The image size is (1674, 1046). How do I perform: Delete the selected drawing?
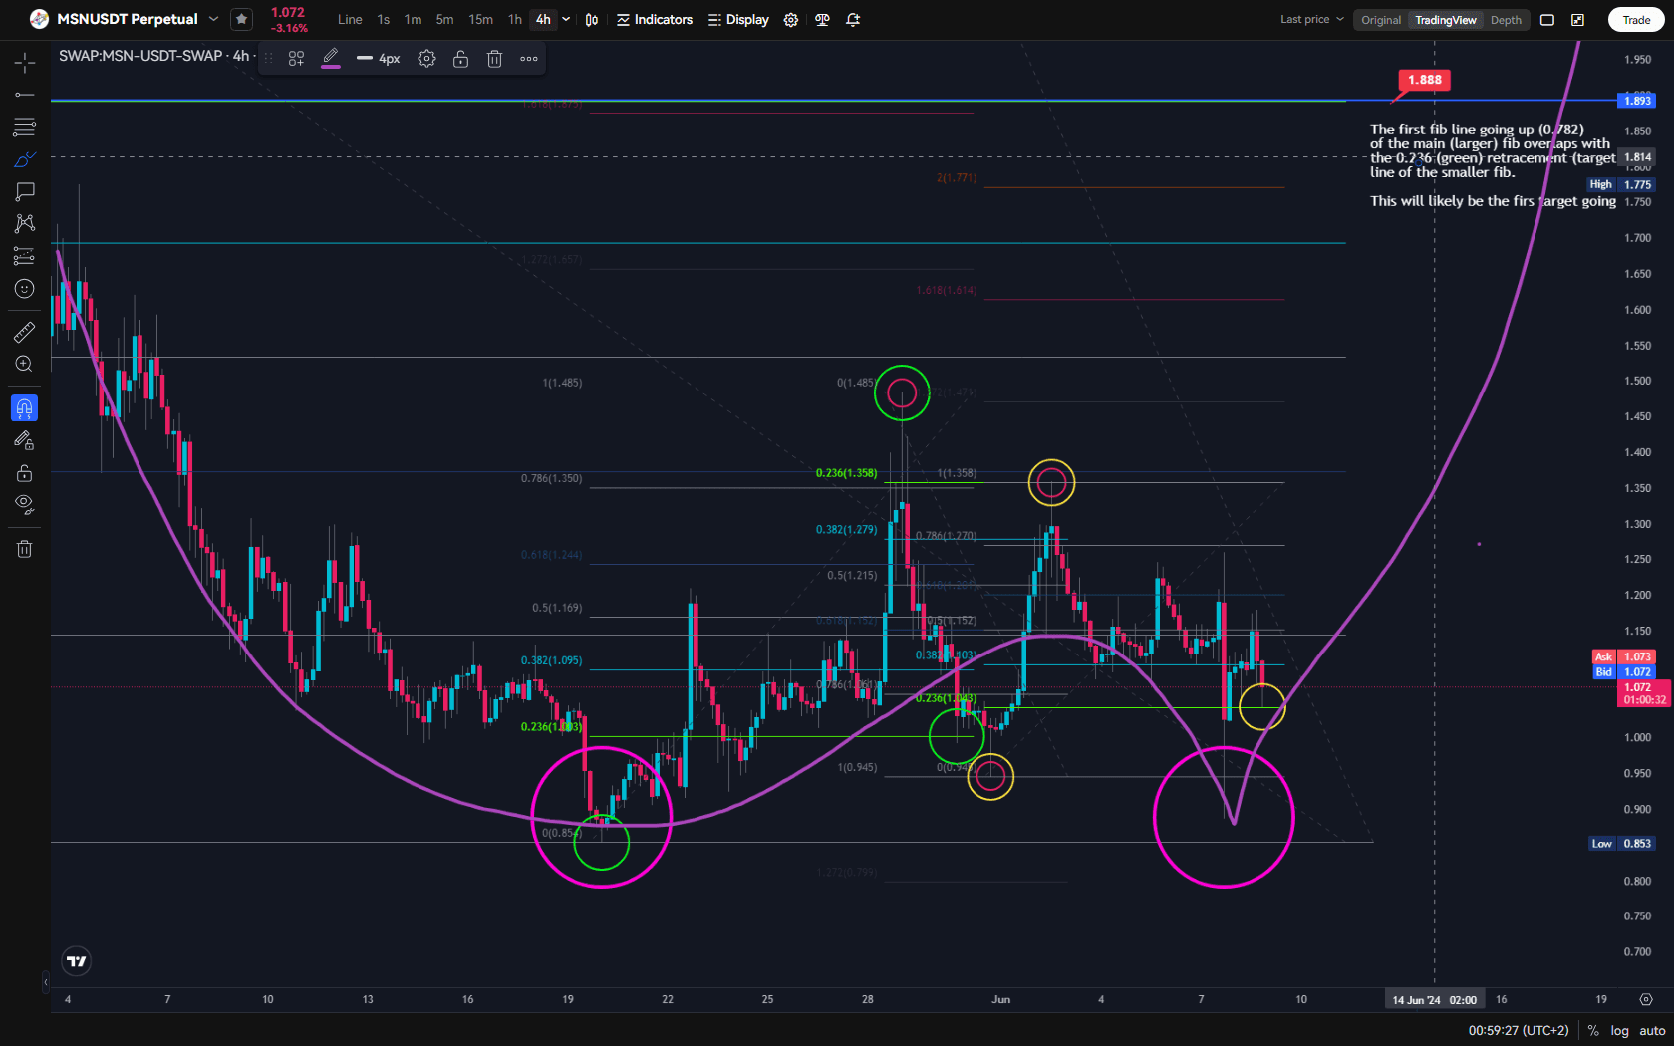pos(494,59)
